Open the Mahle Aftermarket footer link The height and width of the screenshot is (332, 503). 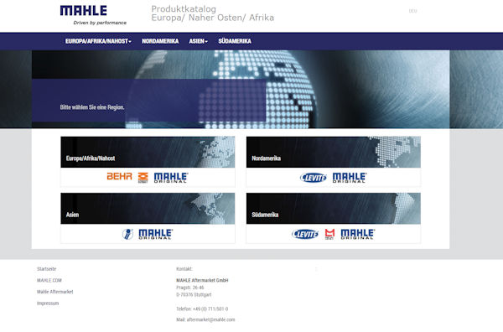pos(54,292)
